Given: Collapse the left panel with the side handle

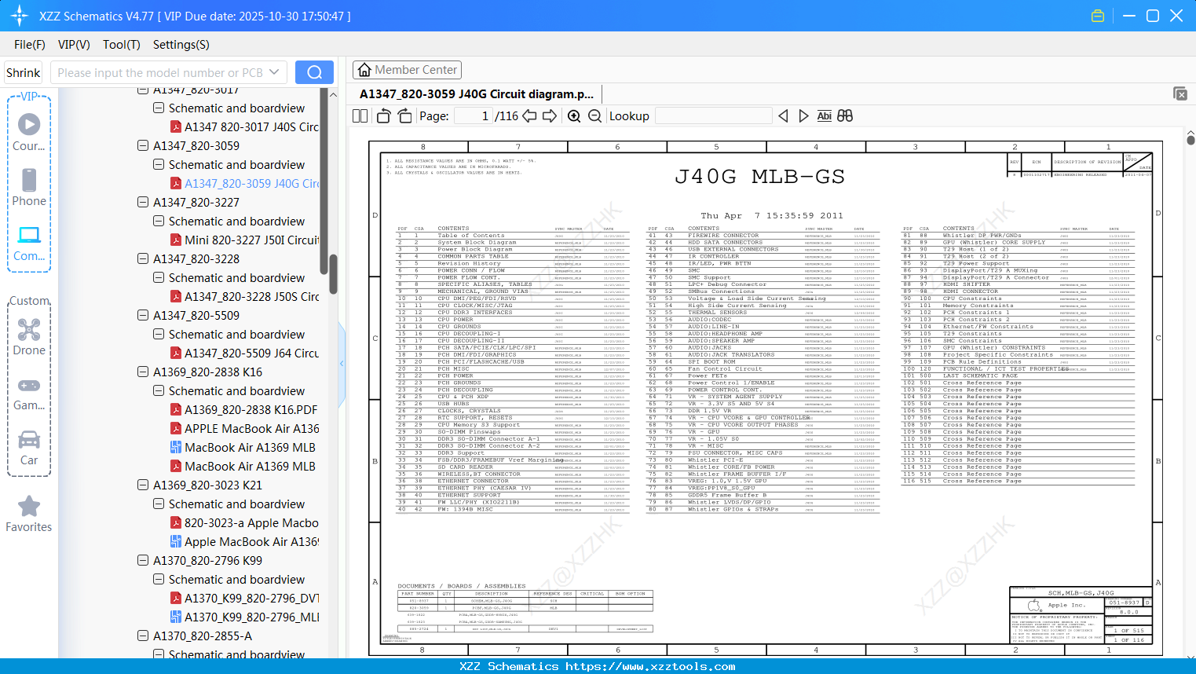Looking at the screenshot, I should pyautogui.click(x=342, y=363).
